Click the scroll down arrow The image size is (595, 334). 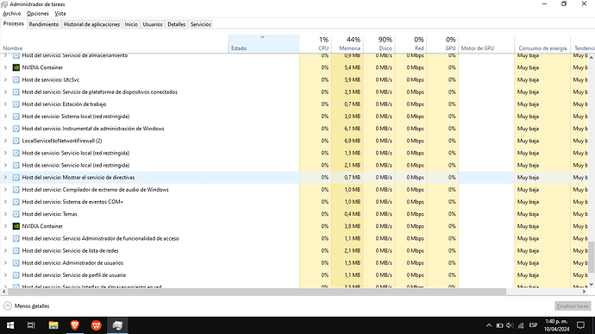(592, 284)
